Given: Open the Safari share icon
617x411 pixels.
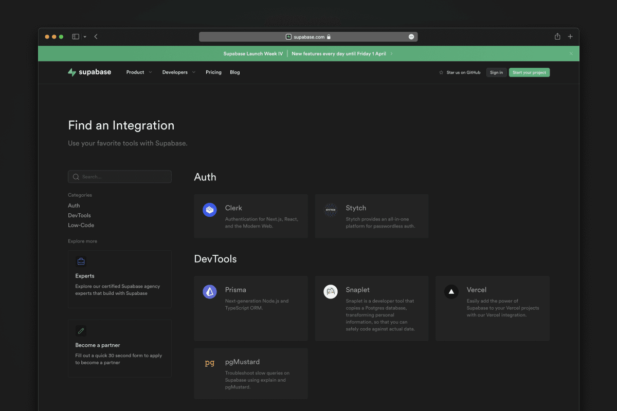Looking at the screenshot, I should (x=557, y=36).
